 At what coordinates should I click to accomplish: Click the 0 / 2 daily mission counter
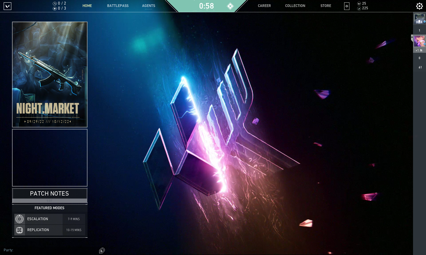[x=62, y=3]
